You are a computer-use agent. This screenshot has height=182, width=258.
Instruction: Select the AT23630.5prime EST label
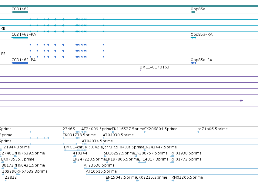point(99,165)
